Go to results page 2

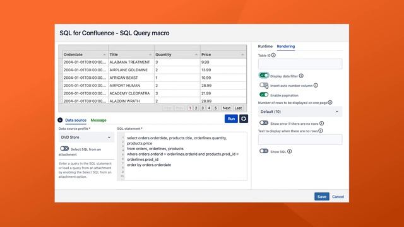click(196, 108)
